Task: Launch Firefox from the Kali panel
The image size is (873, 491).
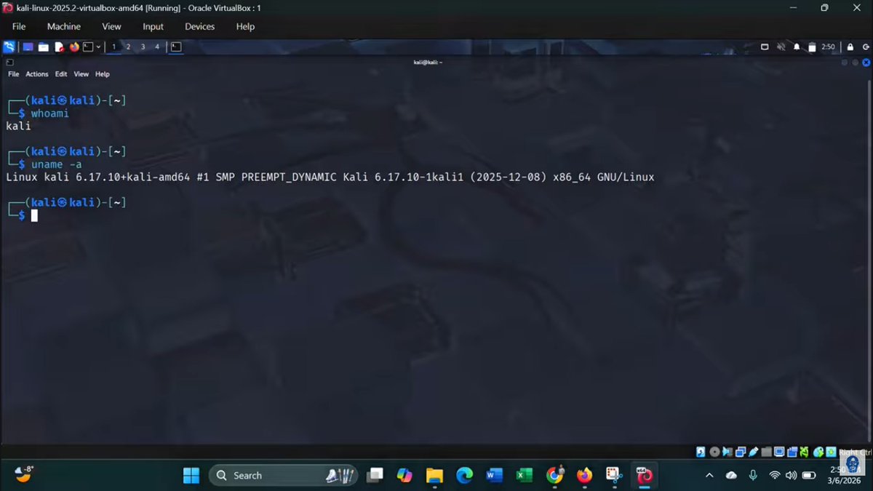Action: click(x=74, y=47)
